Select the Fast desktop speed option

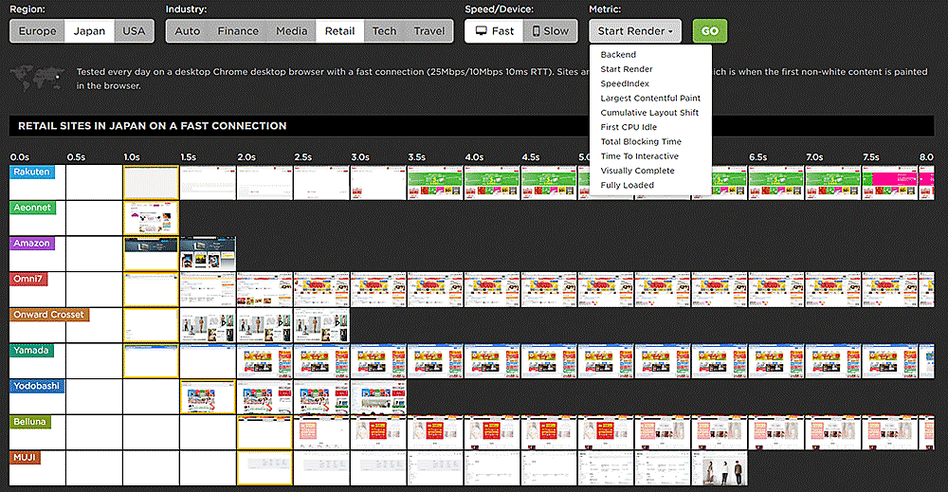pos(493,31)
